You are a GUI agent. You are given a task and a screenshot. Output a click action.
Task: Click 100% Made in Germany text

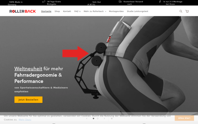(16, 3)
